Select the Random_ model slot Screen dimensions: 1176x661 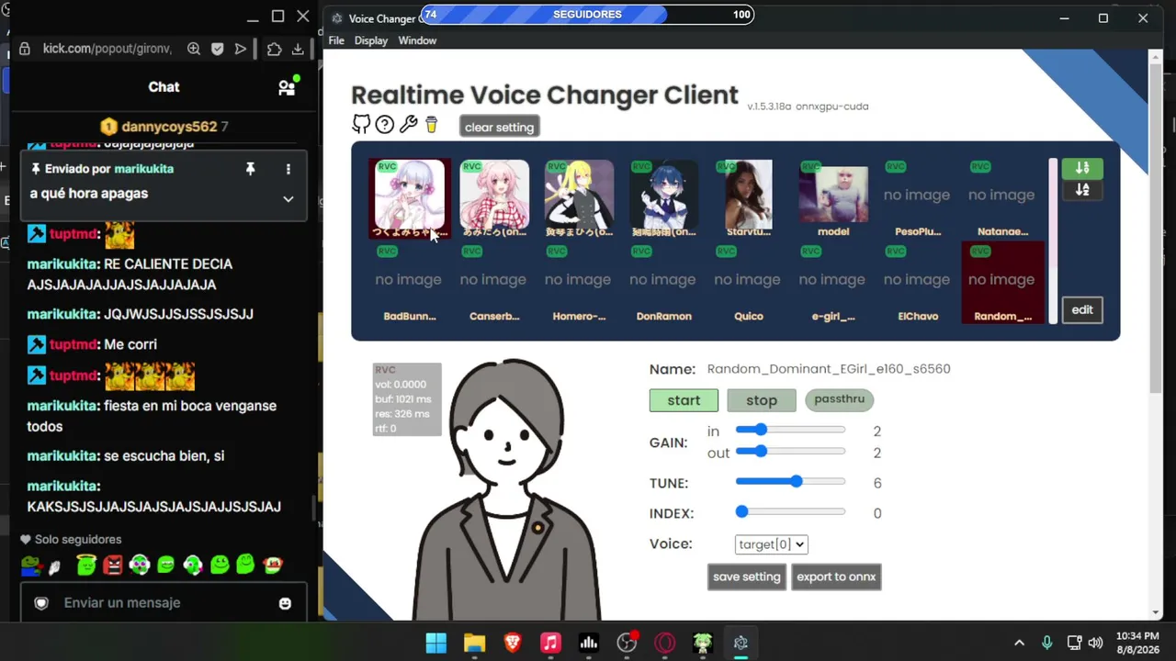point(1002,283)
